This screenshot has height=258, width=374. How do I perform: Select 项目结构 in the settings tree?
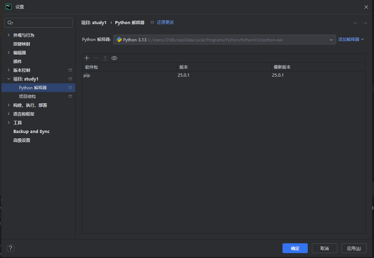[x=27, y=97]
